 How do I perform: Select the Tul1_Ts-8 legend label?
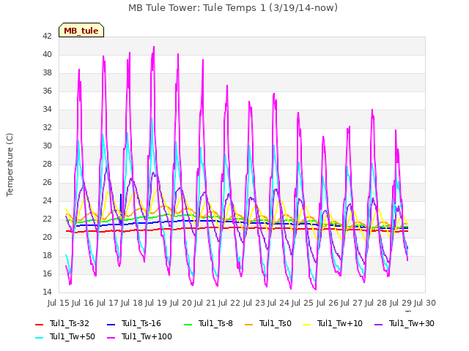tap(215, 323)
